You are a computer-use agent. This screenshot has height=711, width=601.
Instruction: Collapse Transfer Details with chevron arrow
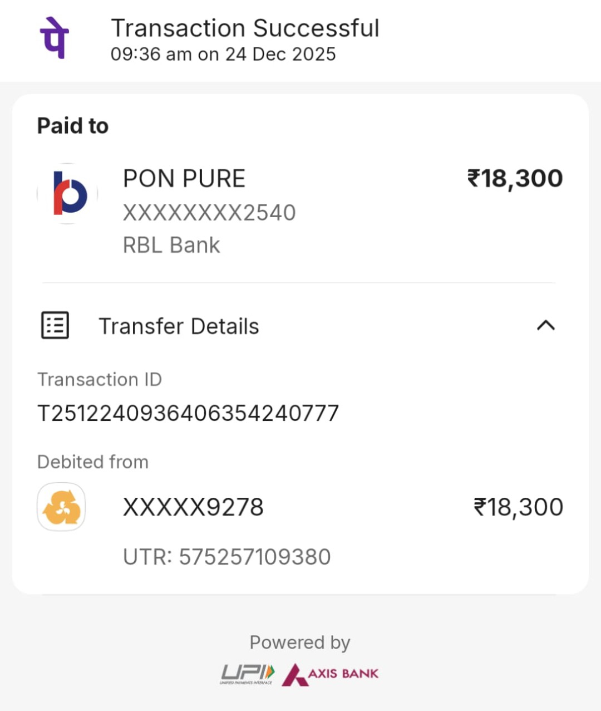pyautogui.click(x=545, y=325)
